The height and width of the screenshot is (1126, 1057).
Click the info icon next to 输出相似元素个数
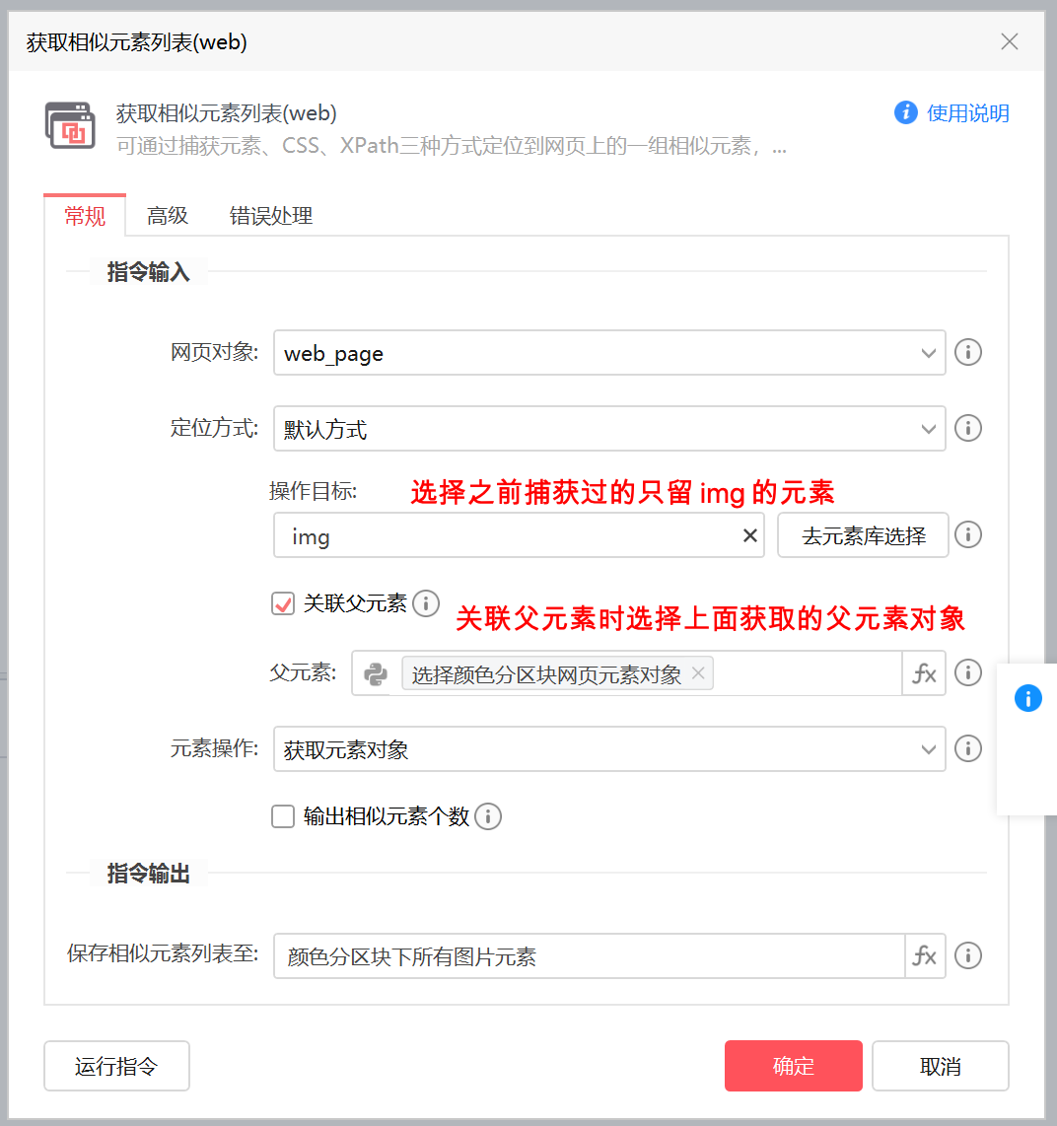coord(488,816)
